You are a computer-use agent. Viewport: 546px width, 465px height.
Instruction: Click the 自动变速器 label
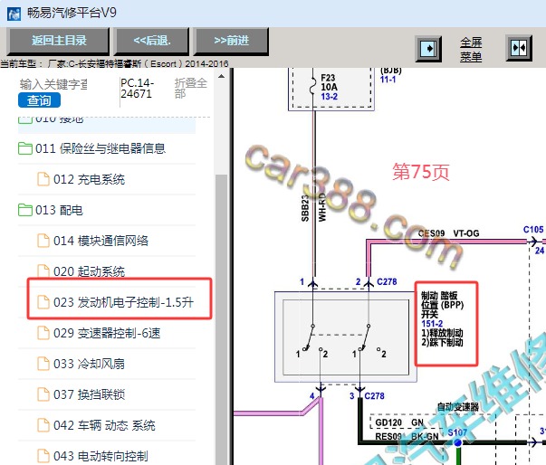[x=458, y=406]
